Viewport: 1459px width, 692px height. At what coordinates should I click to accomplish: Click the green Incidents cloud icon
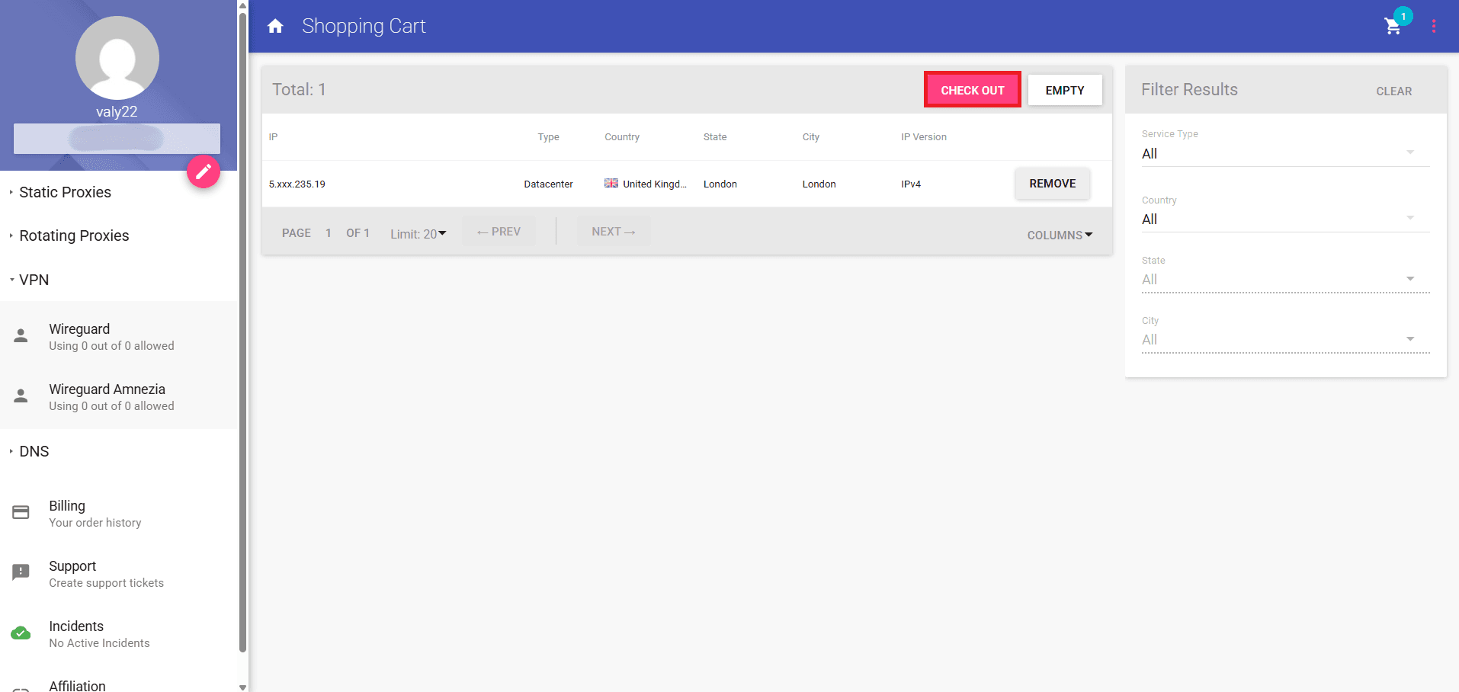coord(21,633)
